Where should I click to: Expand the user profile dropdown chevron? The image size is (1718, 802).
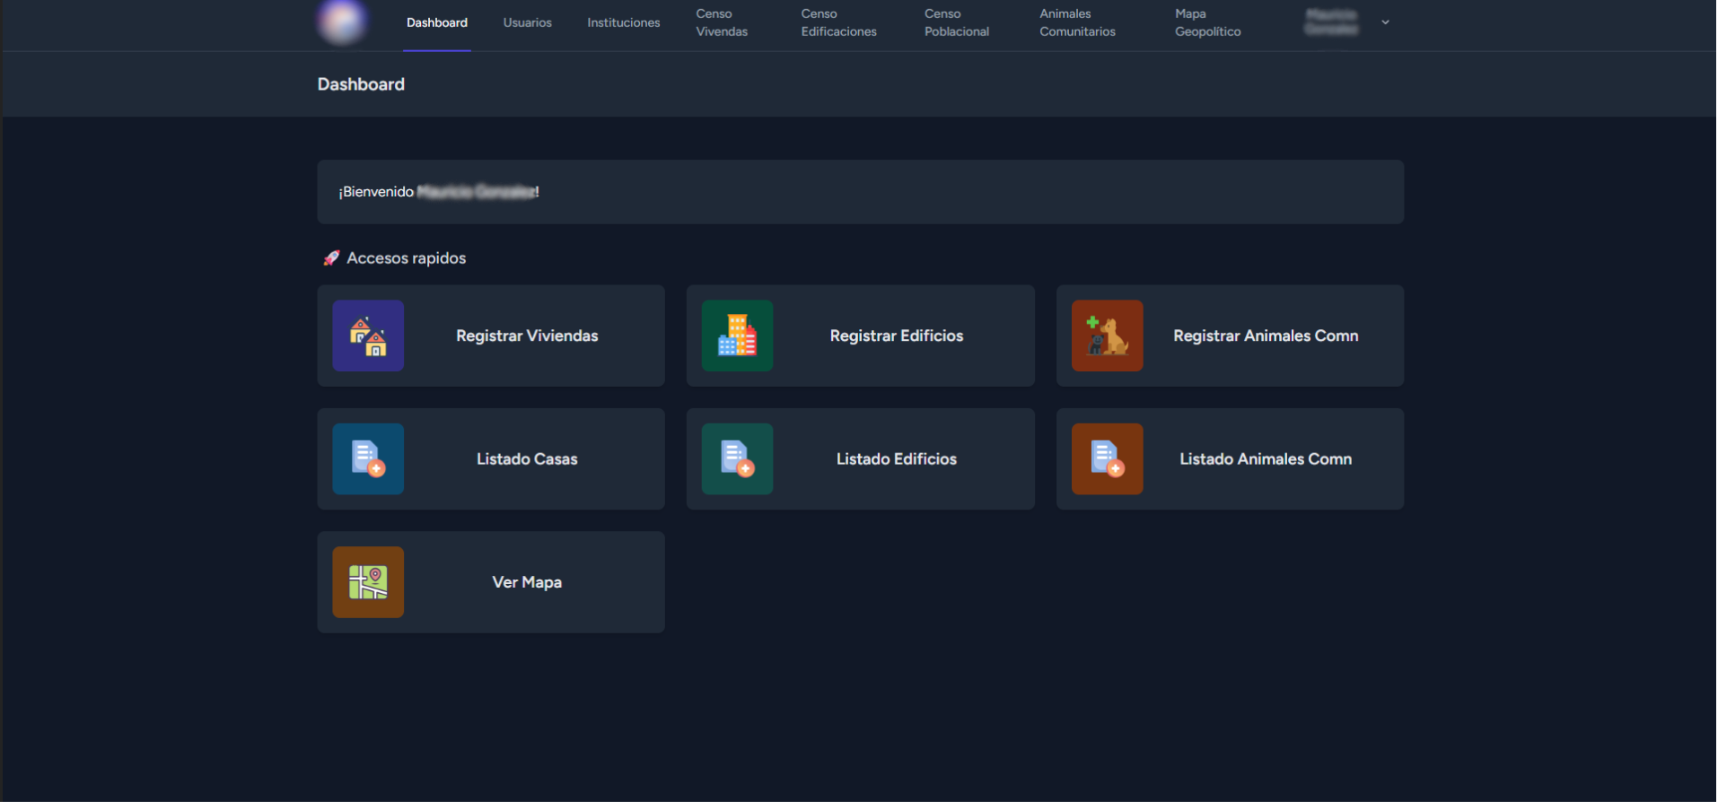click(x=1385, y=22)
